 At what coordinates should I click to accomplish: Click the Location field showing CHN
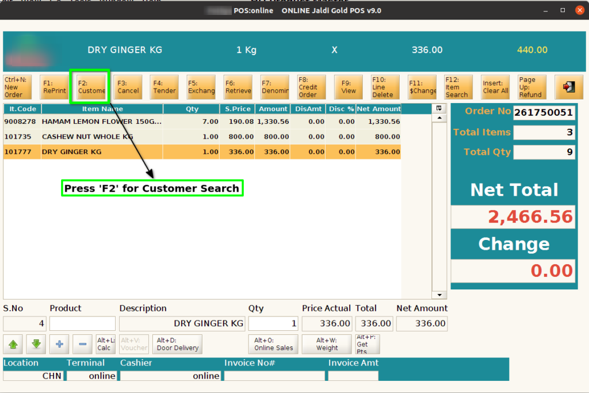pyautogui.click(x=33, y=376)
